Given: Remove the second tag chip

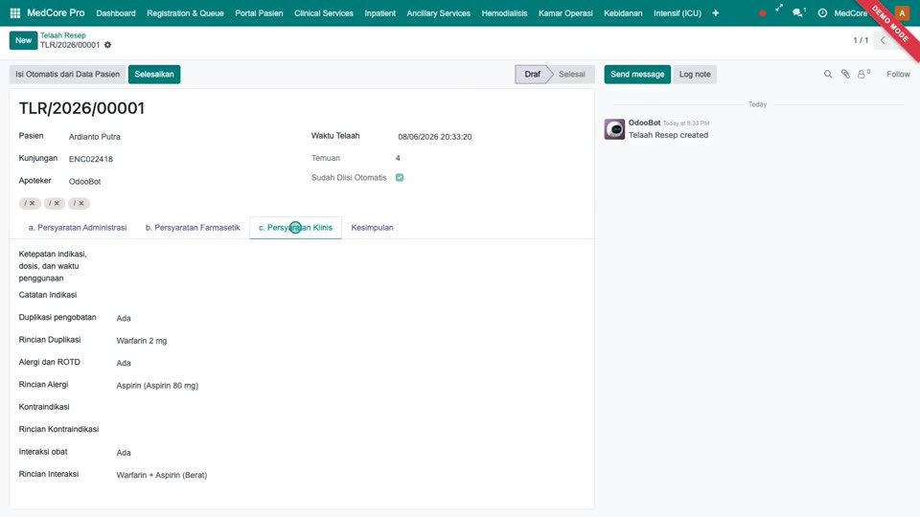Looking at the screenshot, I should pyautogui.click(x=57, y=203).
